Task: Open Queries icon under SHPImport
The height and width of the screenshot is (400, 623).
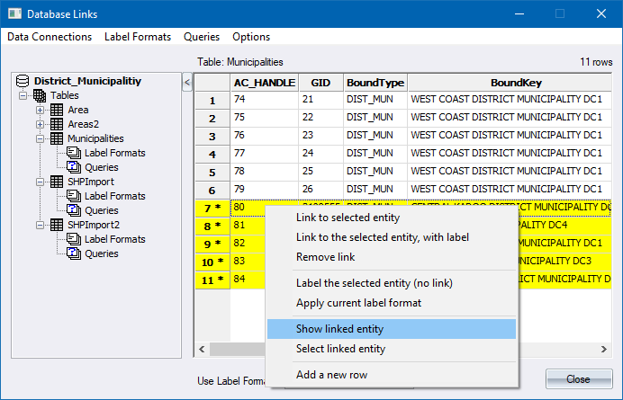Action: click(x=74, y=210)
